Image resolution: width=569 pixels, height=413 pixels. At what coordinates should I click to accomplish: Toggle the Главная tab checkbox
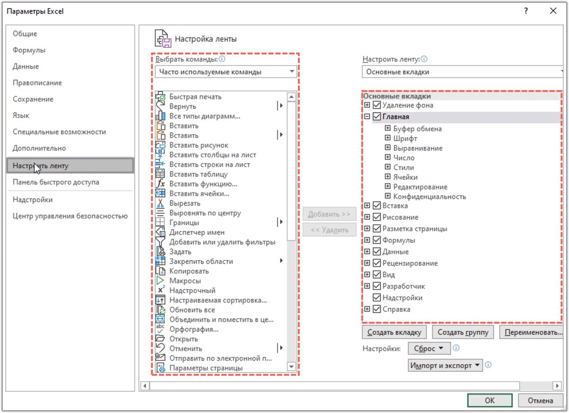click(377, 117)
